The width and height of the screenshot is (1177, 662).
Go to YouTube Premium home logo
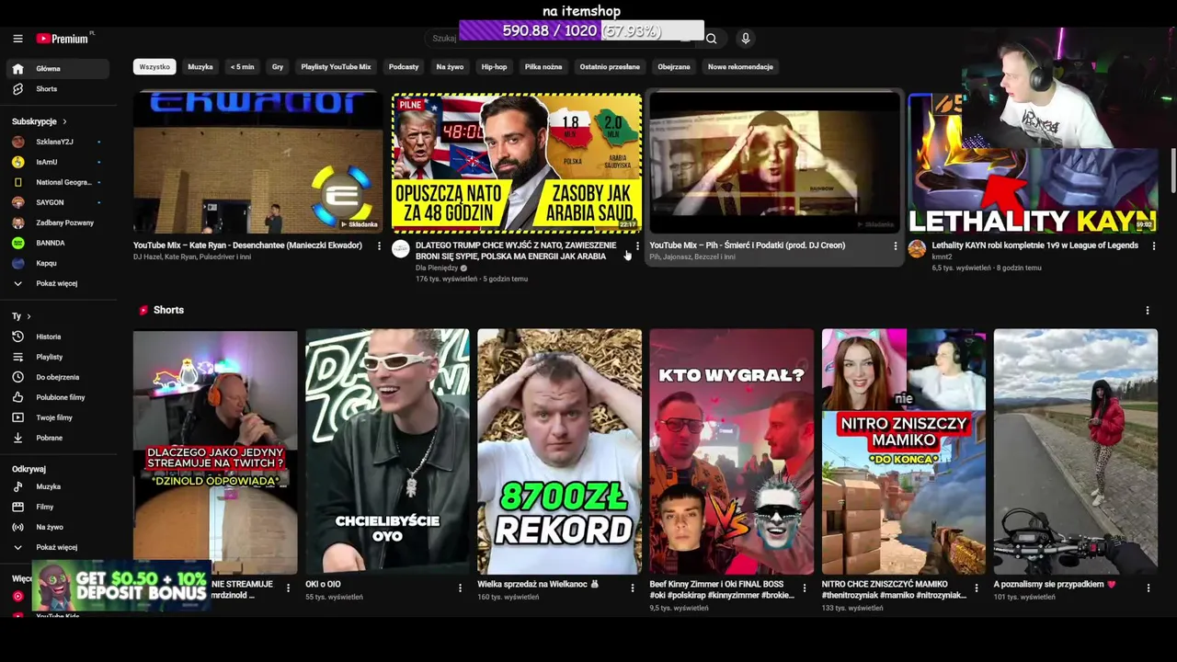[63, 39]
